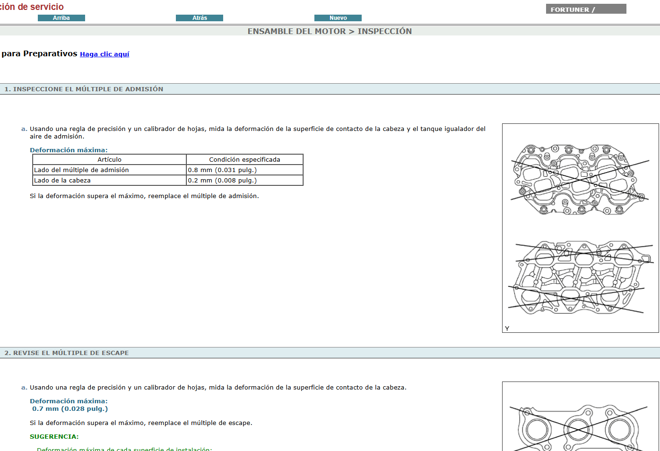The image size is (660, 451).
Task: Select the ENSAMBLE DEL MOTOR > INSPECCIÓN title
Action: 330,31
